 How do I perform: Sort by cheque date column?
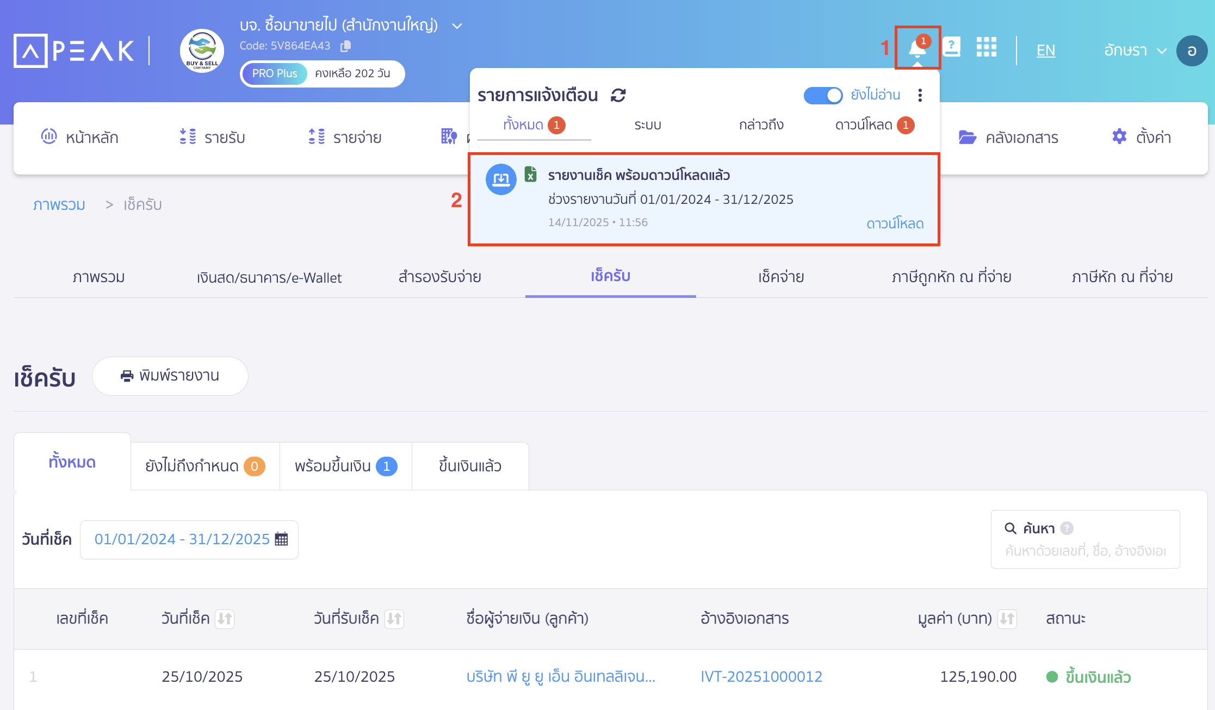[225, 619]
